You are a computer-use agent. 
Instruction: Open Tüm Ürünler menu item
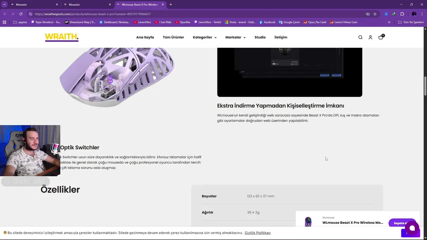173,37
